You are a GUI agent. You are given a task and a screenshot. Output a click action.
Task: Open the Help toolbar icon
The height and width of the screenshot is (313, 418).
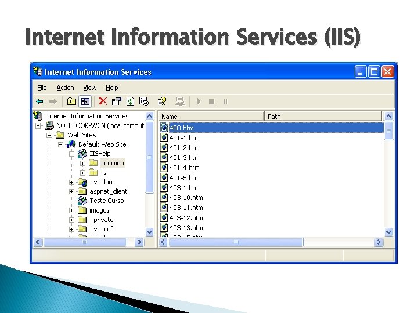pos(162,101)
